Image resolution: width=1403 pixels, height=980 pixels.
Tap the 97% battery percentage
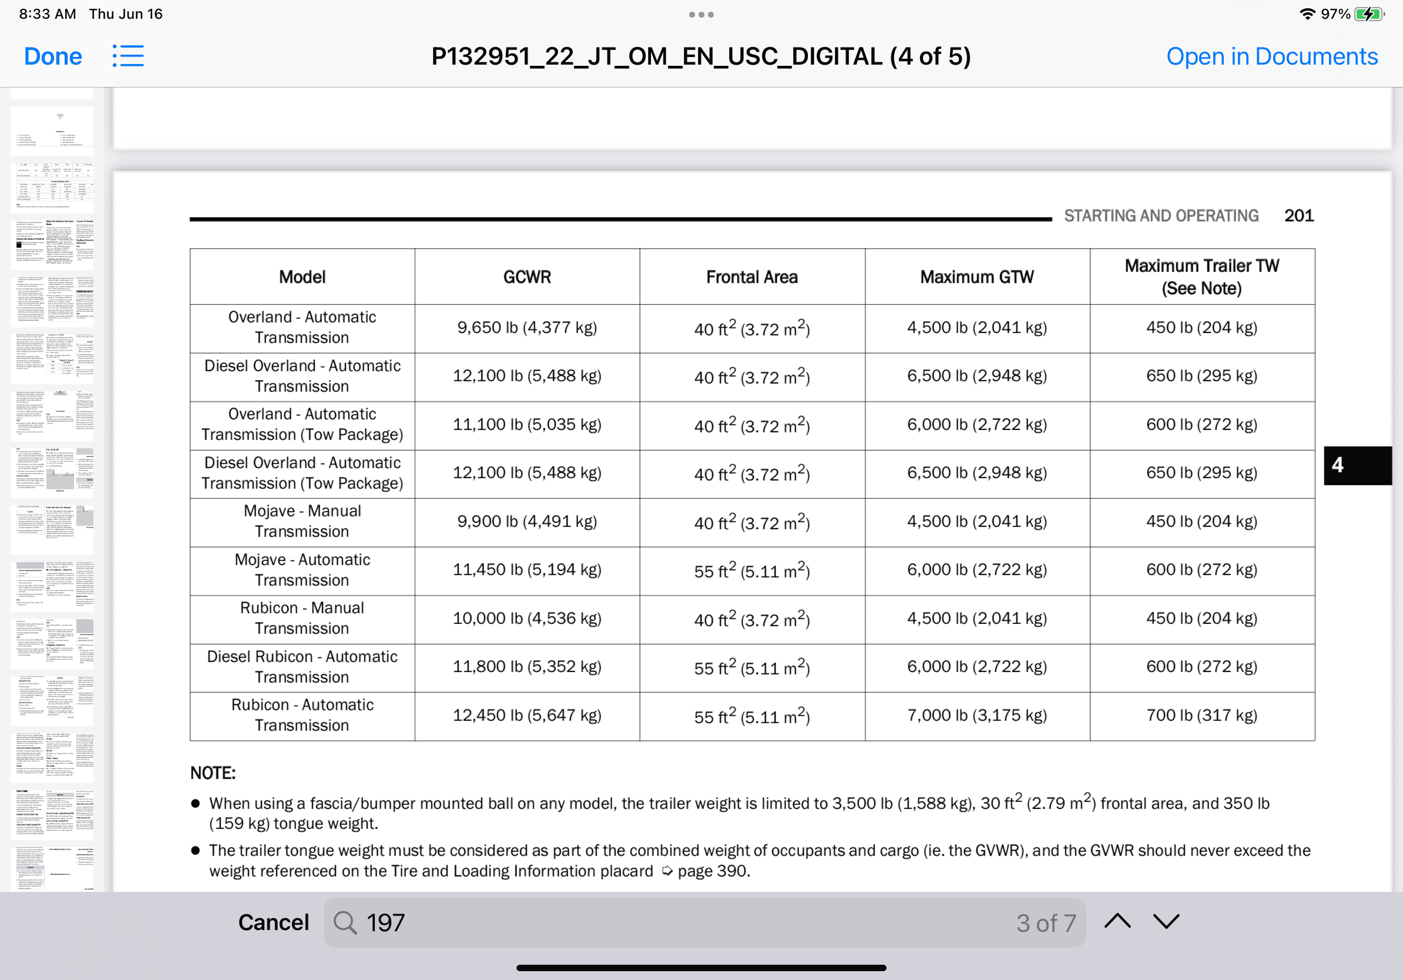[1335, 14]
